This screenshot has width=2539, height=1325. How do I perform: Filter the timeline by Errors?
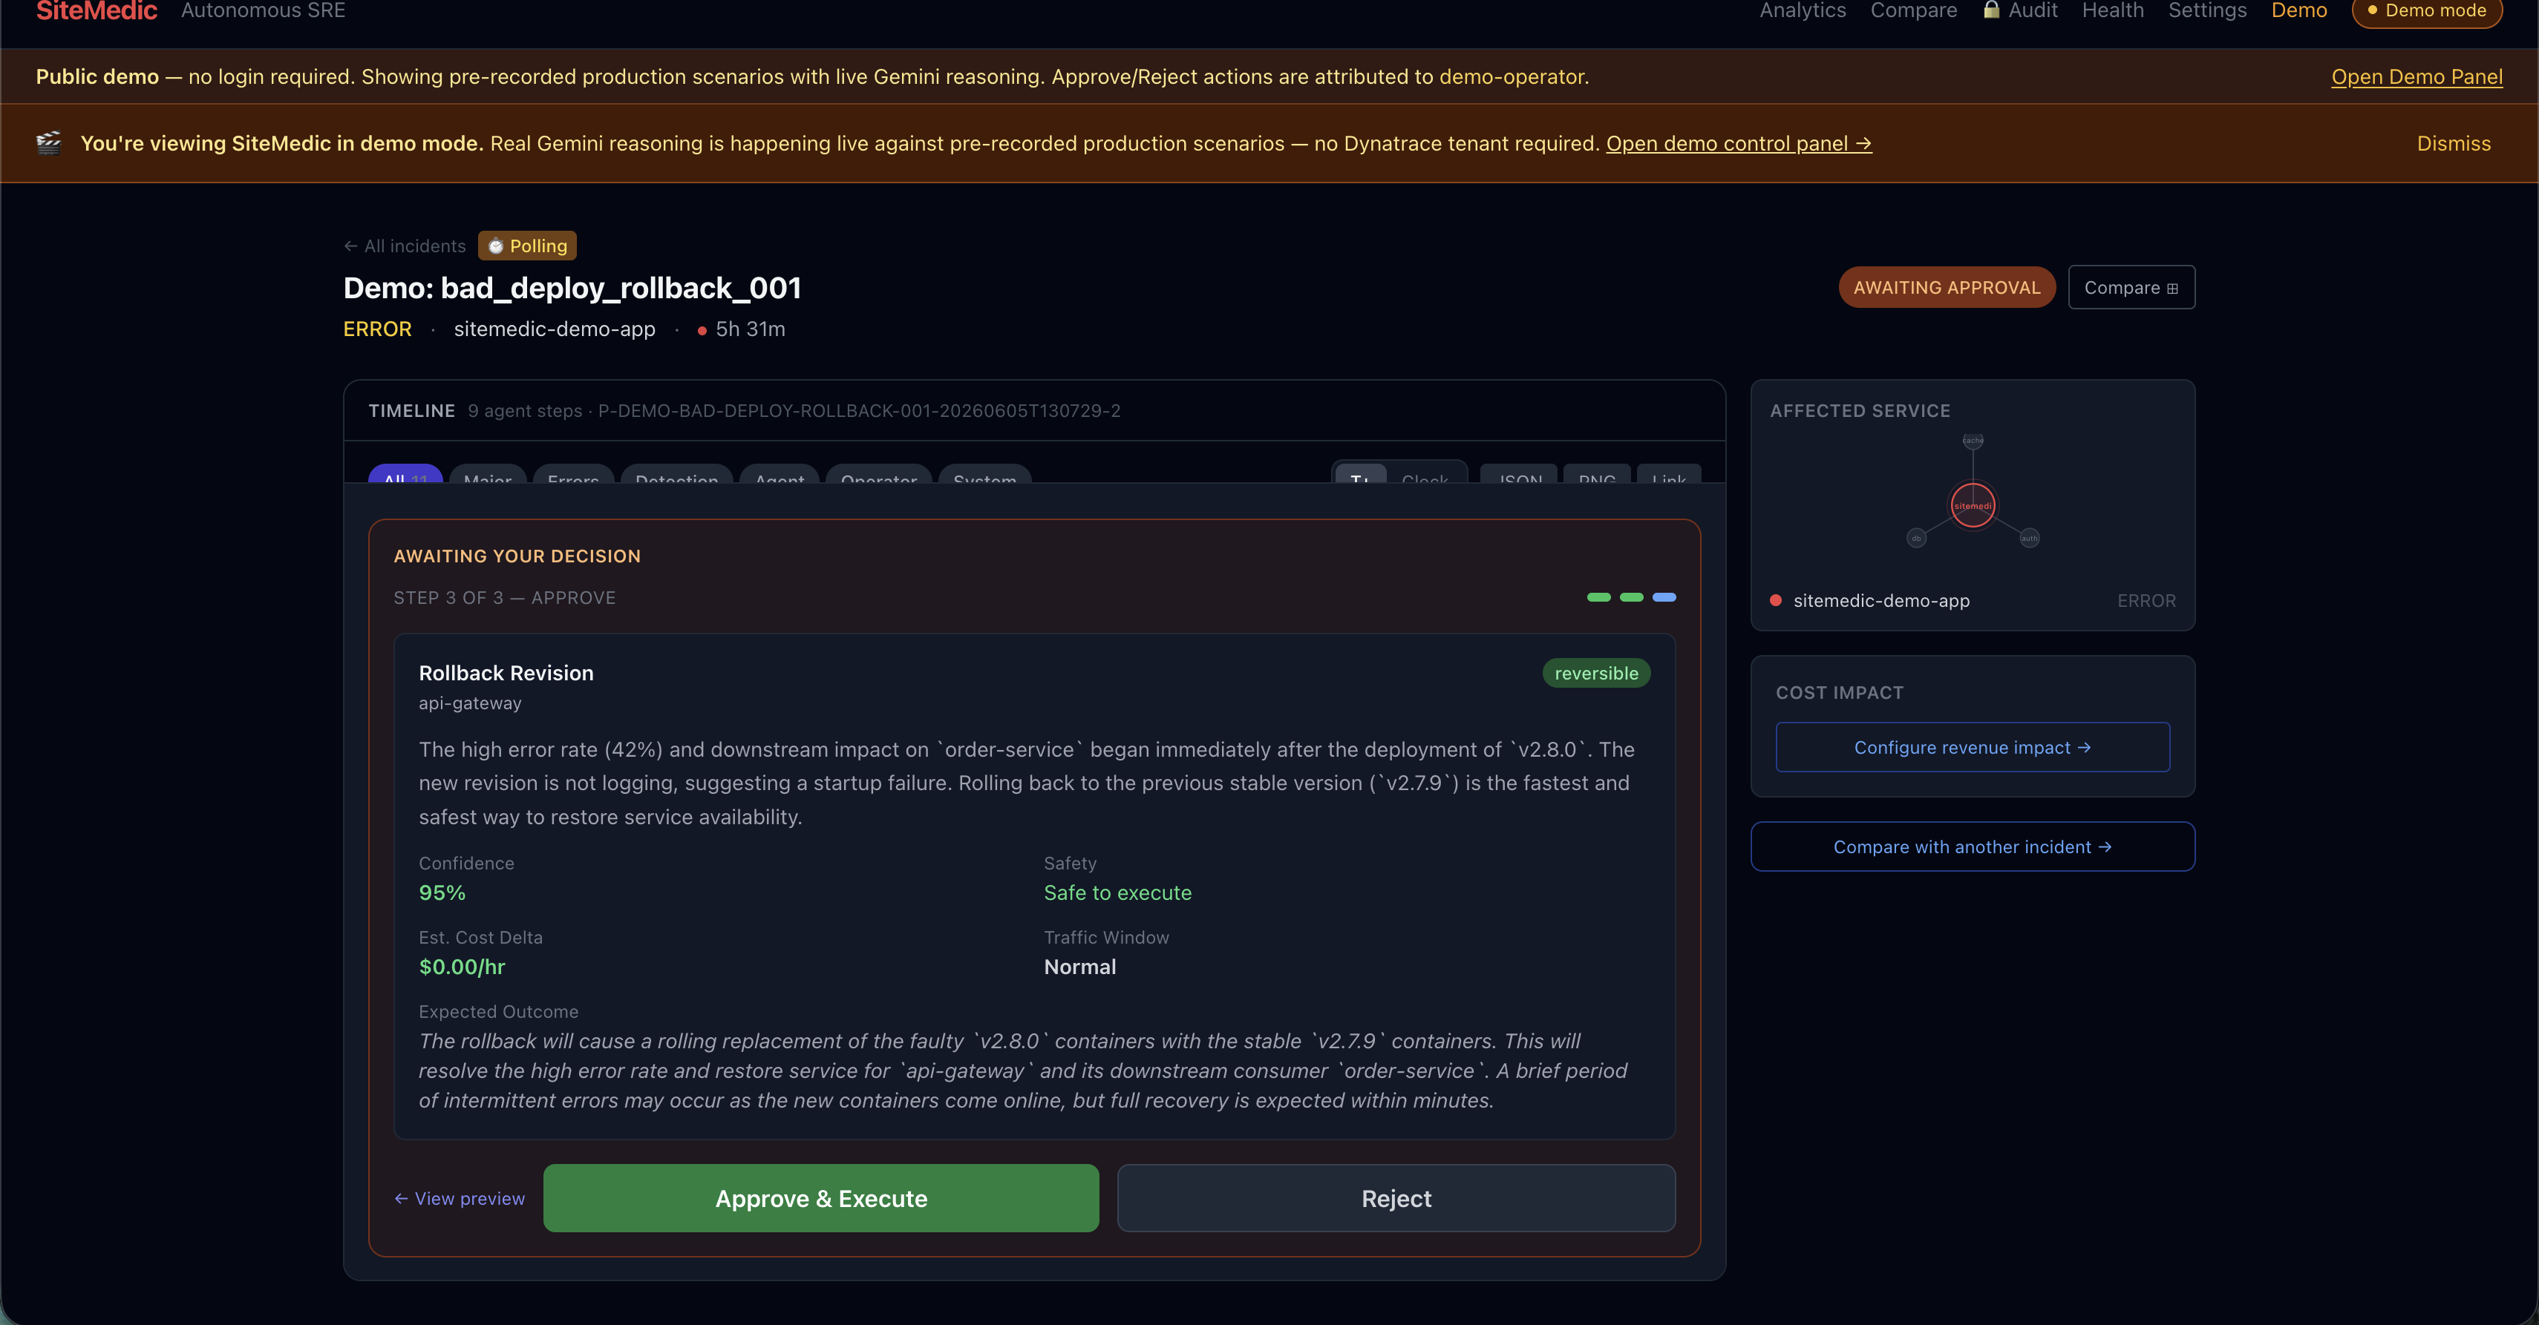click(x=574, y=475)
